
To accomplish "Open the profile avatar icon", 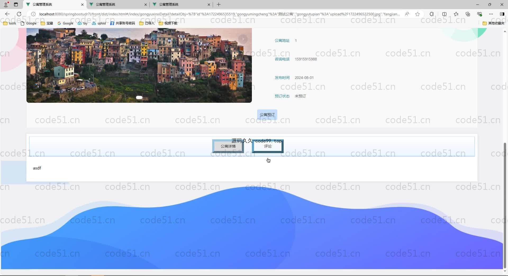I will click(6, 4).
